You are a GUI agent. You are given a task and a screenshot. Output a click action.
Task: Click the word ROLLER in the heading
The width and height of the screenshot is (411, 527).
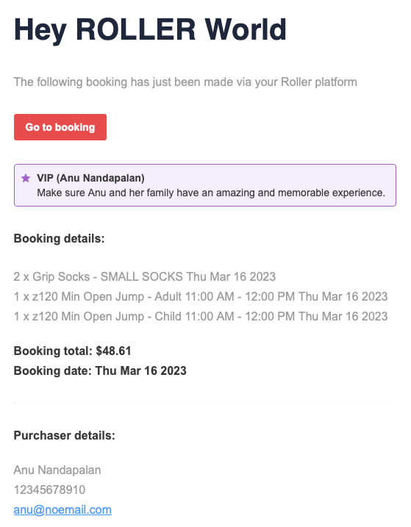[135, 29]
